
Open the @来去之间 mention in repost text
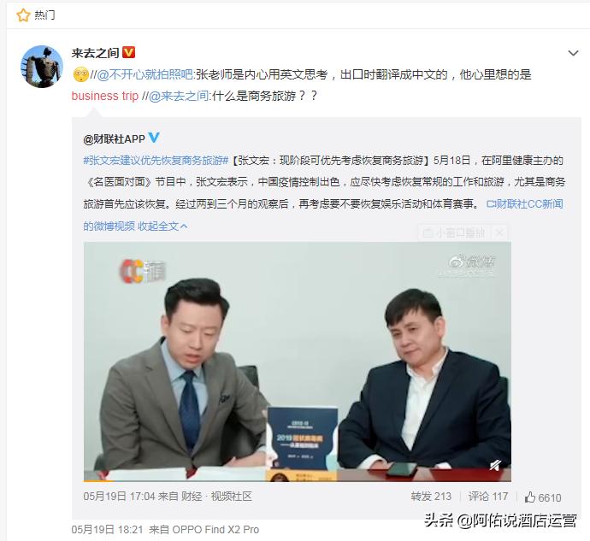179,96
